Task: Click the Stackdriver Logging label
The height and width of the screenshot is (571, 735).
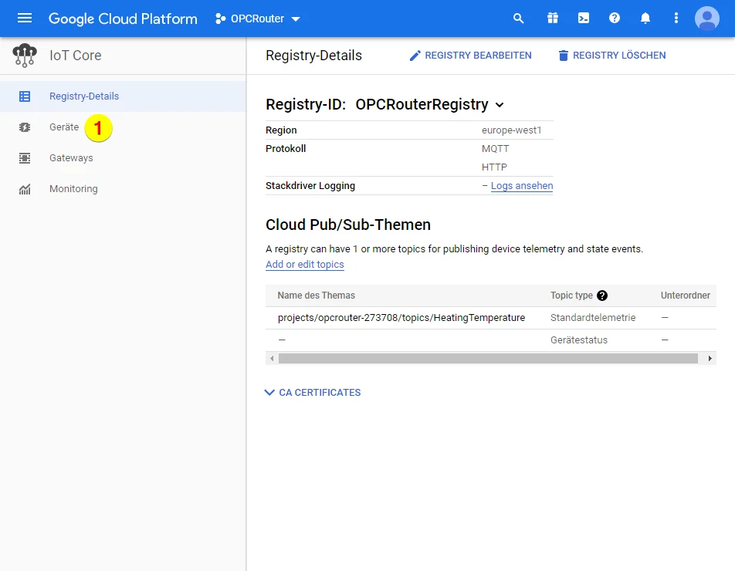Action: 310,186
